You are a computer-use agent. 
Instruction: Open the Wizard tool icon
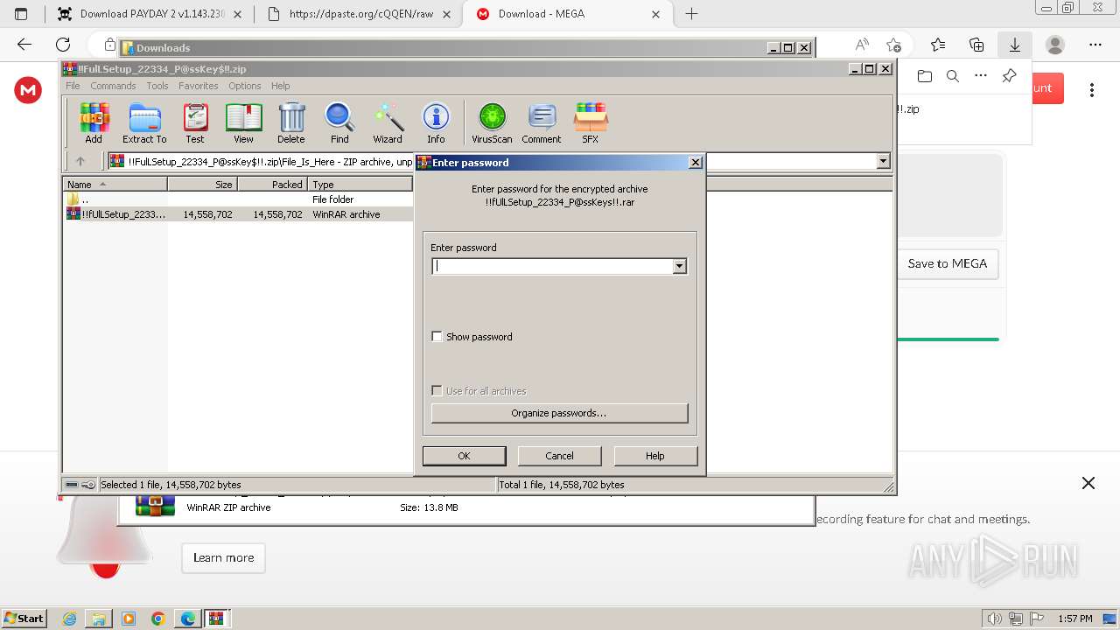point(388,122)
